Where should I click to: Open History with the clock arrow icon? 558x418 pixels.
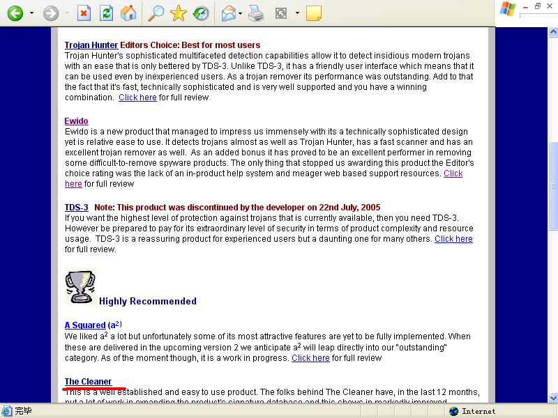[x=201, y=13]
